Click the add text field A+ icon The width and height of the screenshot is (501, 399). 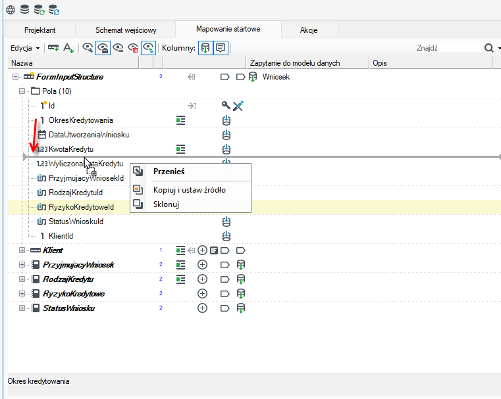(x=68, y=48)
